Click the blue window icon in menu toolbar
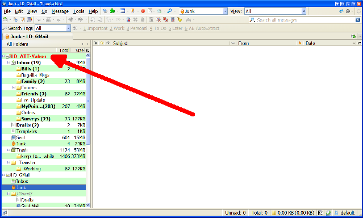 [x=123, y=11]
